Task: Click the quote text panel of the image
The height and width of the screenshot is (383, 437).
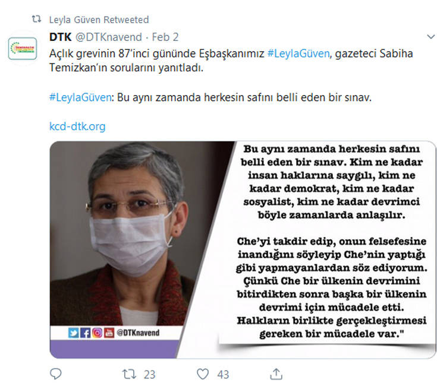Action: click(331, 242)
